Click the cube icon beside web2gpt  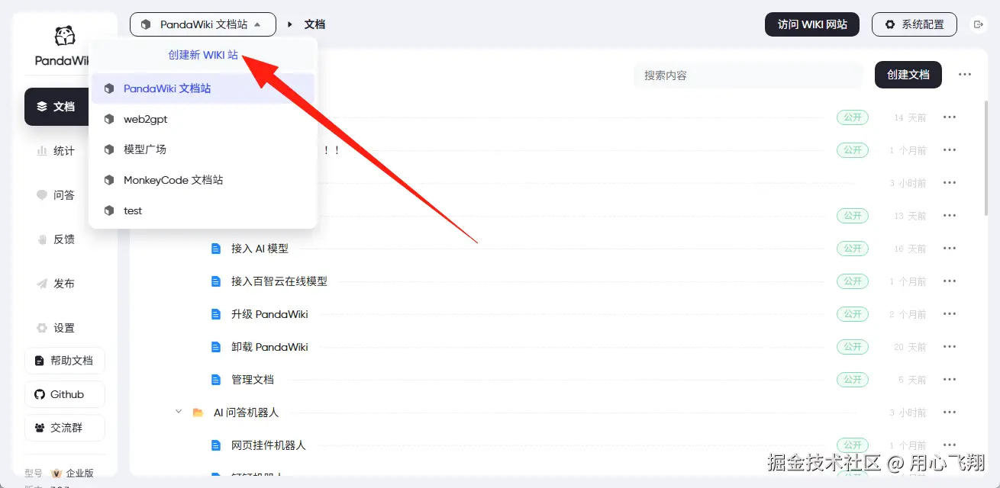coord(108,119)
